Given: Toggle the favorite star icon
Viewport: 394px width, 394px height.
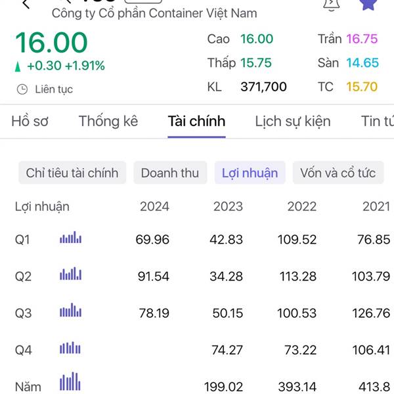Looking at the screenshot, I should (368, 5).
